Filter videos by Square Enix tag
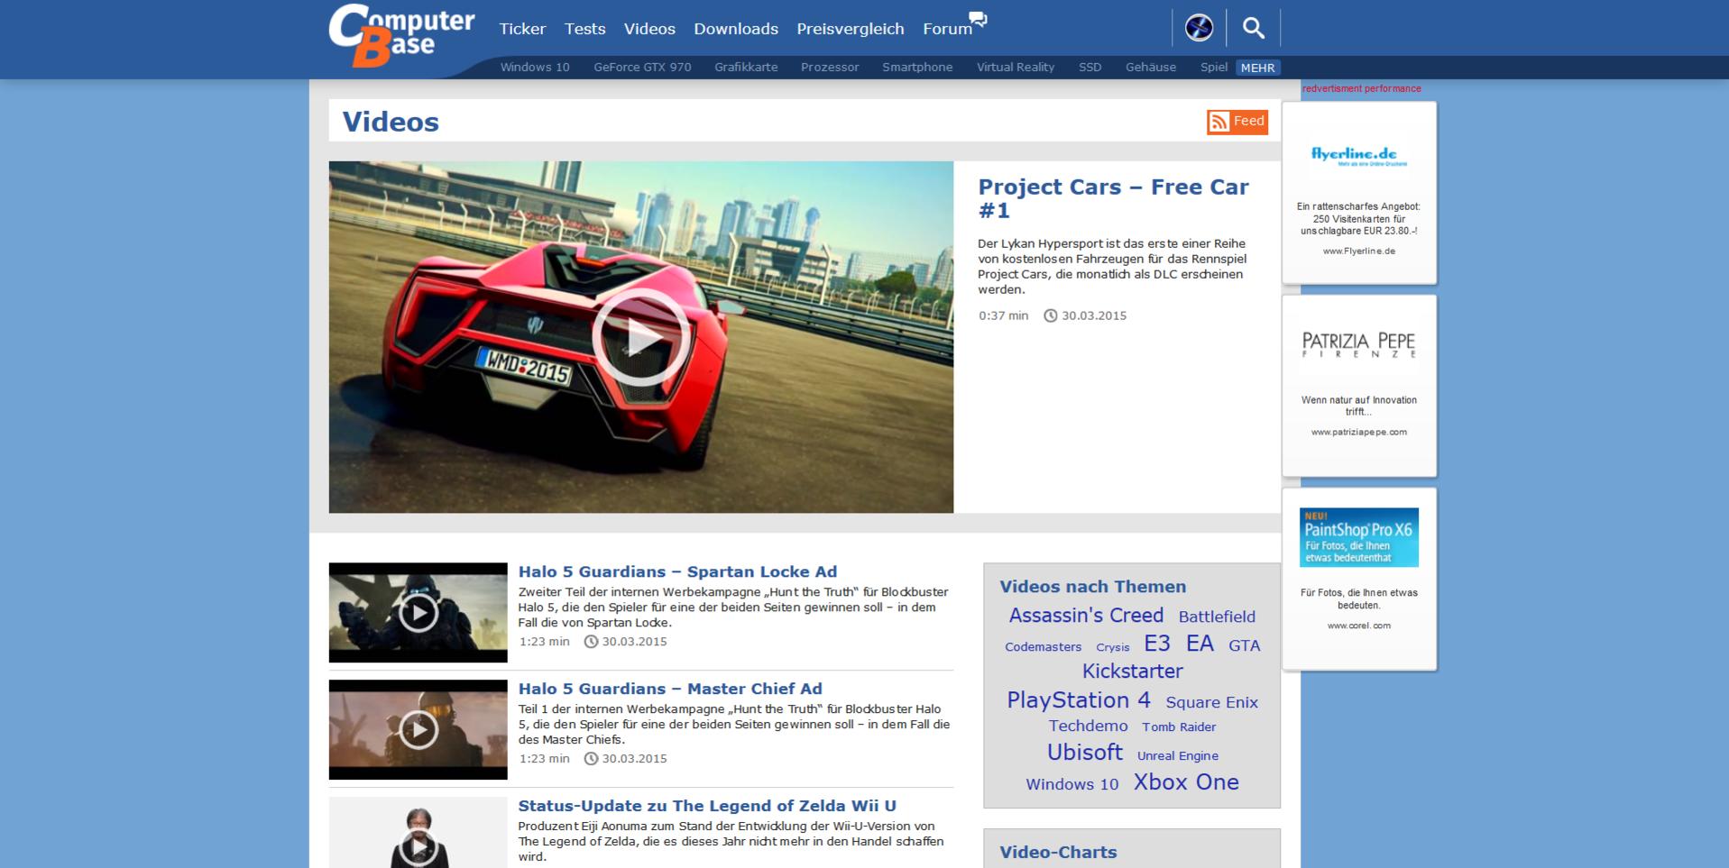Screen dimensions: 1729x868 (1211, 702)
